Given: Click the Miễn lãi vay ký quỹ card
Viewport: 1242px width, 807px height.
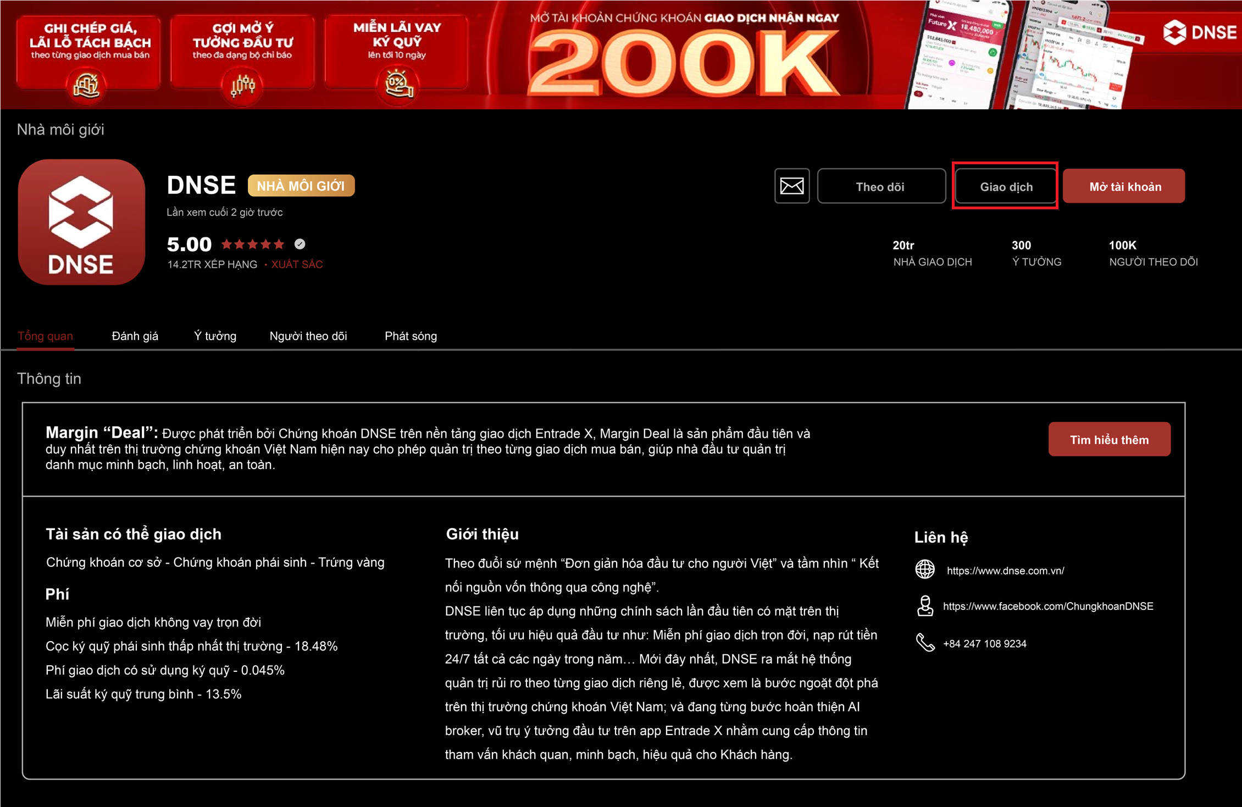Looking at the screenshot, I should coord(397,51).
